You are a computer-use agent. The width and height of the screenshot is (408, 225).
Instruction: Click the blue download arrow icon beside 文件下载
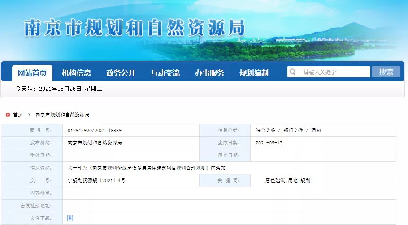tap(70, 218)
